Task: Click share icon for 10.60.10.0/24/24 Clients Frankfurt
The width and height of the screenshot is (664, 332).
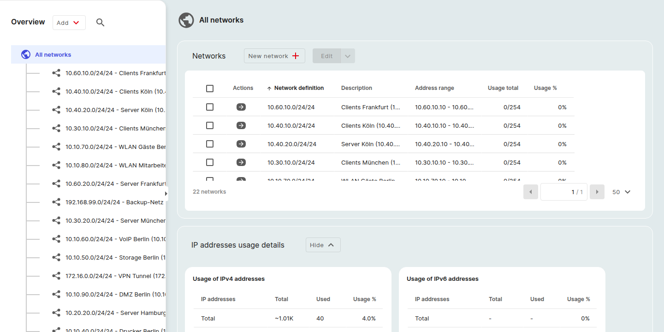Action: (56, 73)
